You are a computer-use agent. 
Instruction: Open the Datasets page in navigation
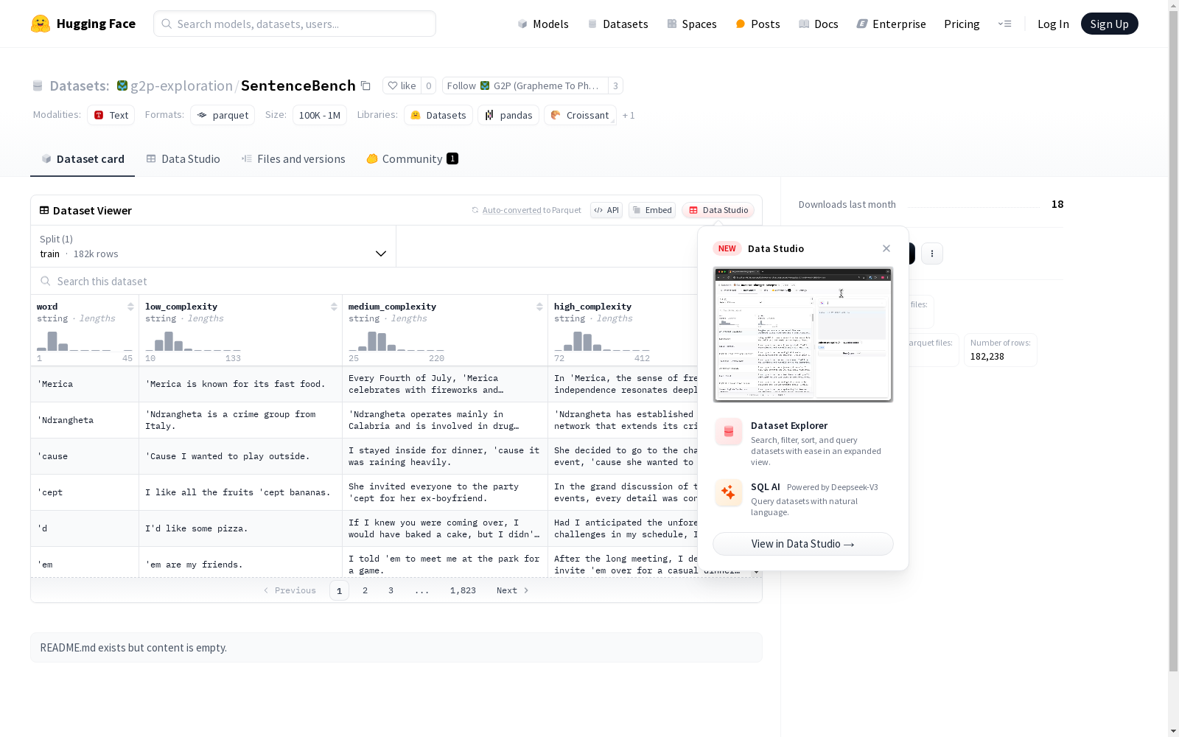coord(618,24)
